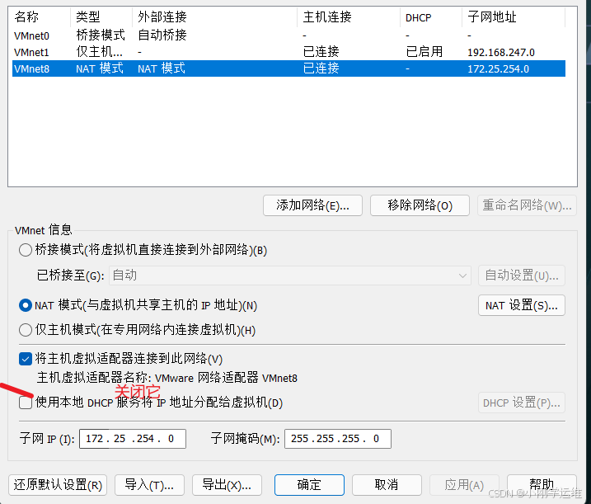Open NAT 设置(S)... dialog

[522, 305]
